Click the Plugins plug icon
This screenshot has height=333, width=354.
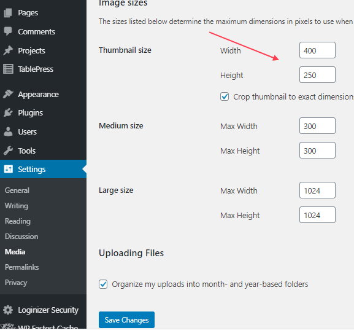8,112
